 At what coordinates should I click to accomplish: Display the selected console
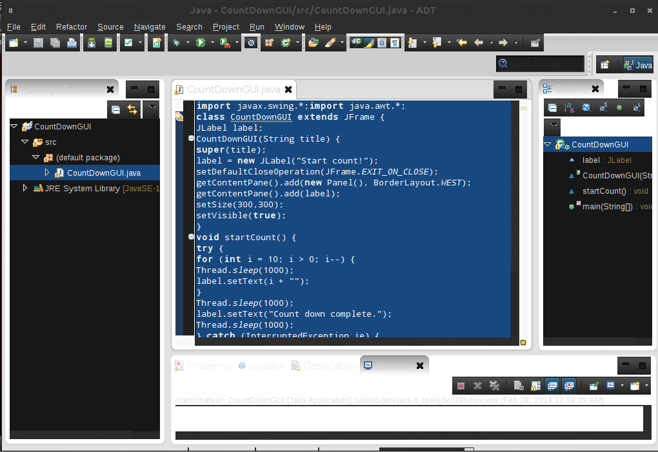coord(611,385)
